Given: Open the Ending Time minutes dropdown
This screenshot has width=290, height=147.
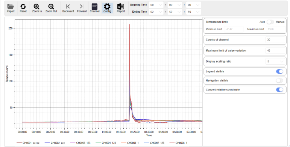Looking at the screenshot, I should pyautogui.click(x=175, y=12).
